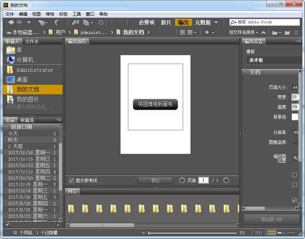Switch to grid view in status bar
This screenshot has height=239, width=305.
click(259, 232)
